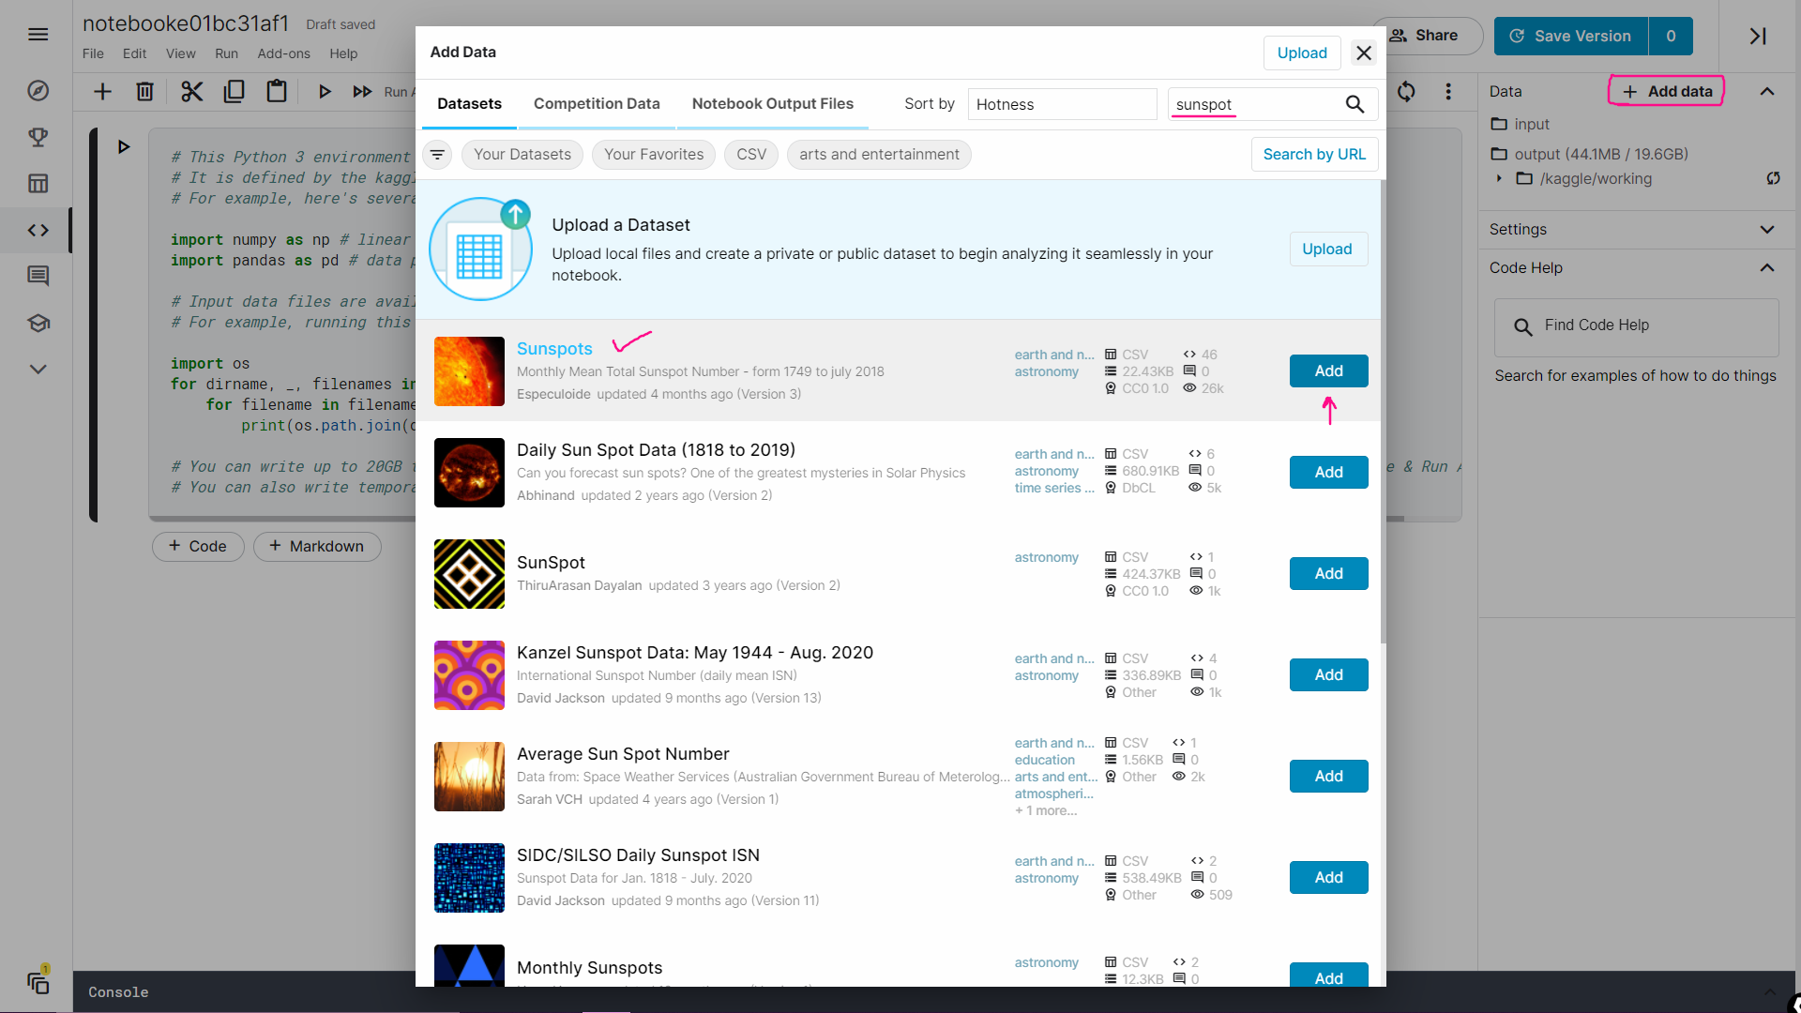
Task: Click the filter/funnel icon for datasets
Action: coord(438,154)
